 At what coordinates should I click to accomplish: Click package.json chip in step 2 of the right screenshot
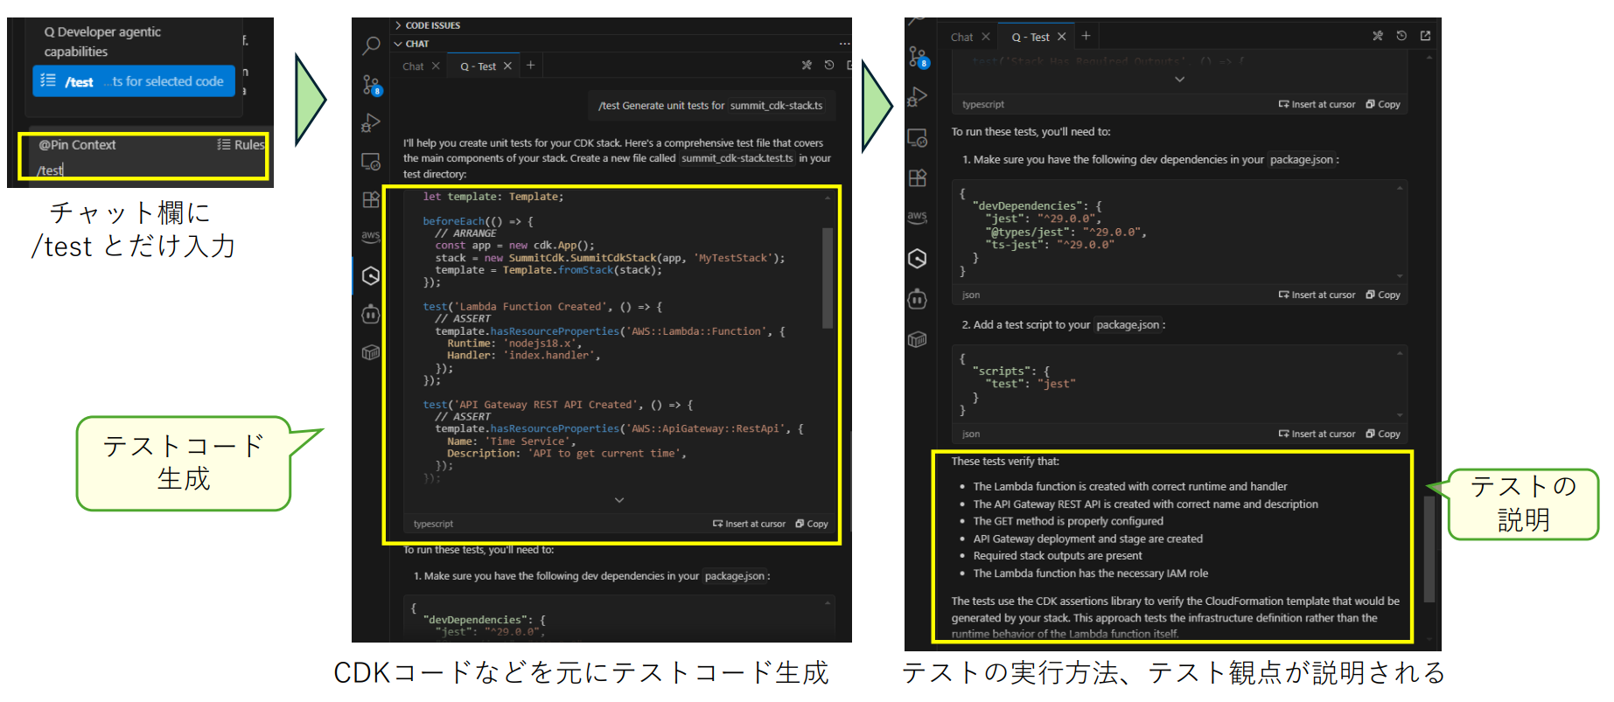click(x=1128, y=324)
